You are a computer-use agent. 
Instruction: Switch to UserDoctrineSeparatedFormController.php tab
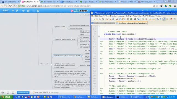point(132,23)
